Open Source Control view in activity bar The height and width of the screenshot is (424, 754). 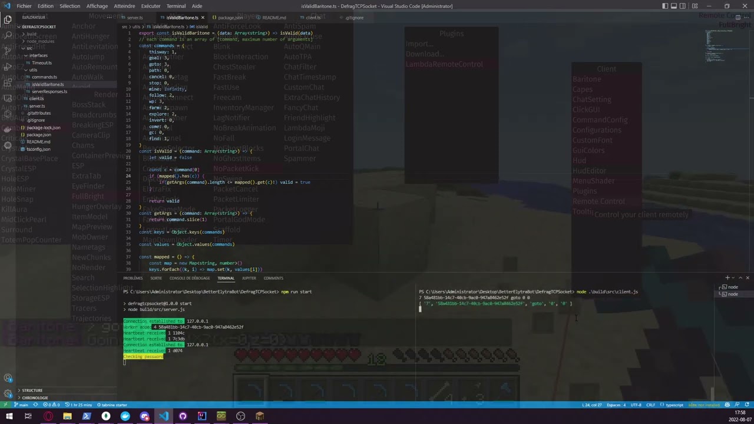8,51
